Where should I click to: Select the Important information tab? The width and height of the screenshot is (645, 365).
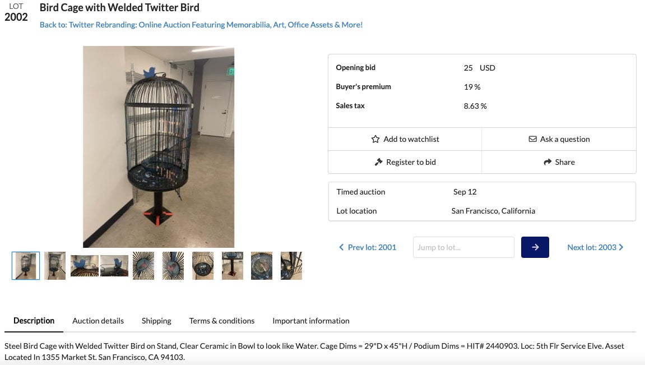(x=311, y=321)
